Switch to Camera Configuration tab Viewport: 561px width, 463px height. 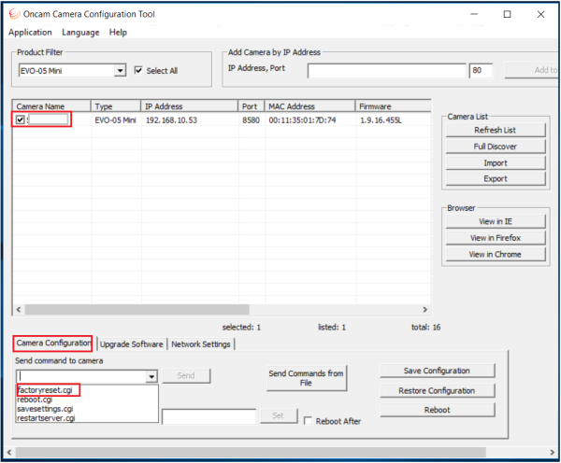(53, 343)
